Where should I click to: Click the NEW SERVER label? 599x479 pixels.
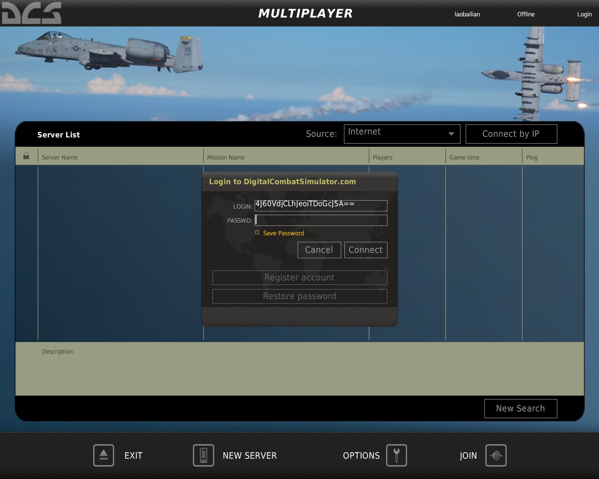(x=250, y=456)
